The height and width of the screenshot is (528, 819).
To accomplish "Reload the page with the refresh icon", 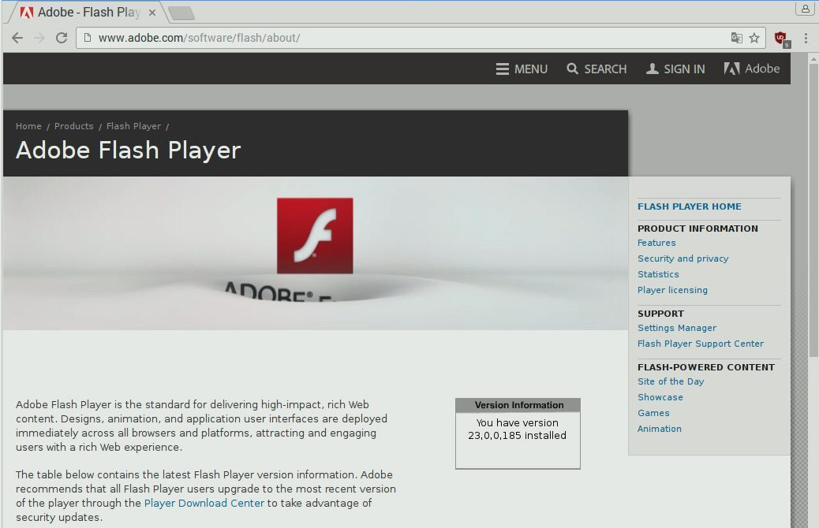I will pyautogui.click(x=62, y=38).
